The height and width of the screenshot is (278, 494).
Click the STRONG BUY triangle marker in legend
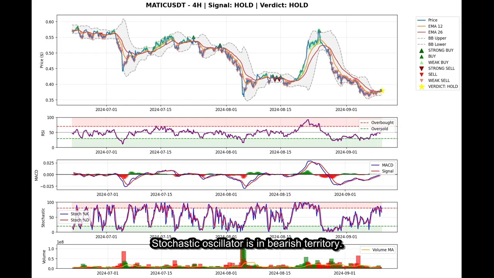point(421,50)
